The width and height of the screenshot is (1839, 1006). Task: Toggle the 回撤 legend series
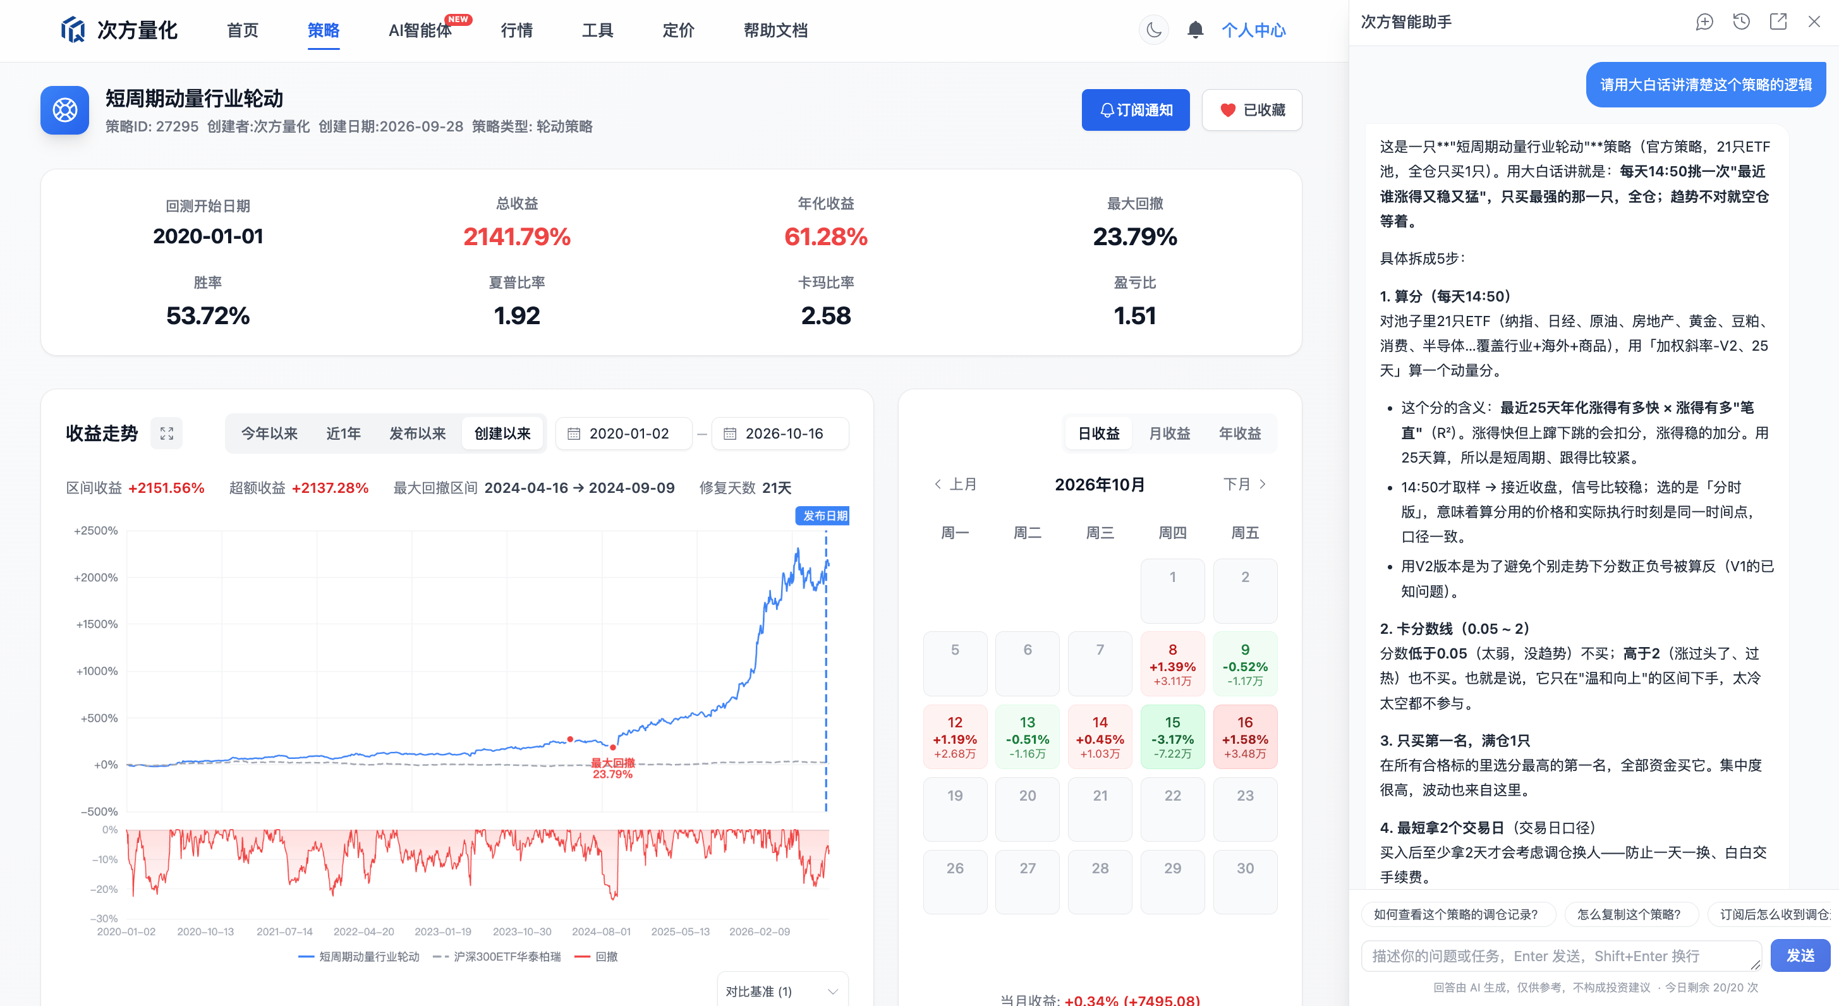coord(596,957)
